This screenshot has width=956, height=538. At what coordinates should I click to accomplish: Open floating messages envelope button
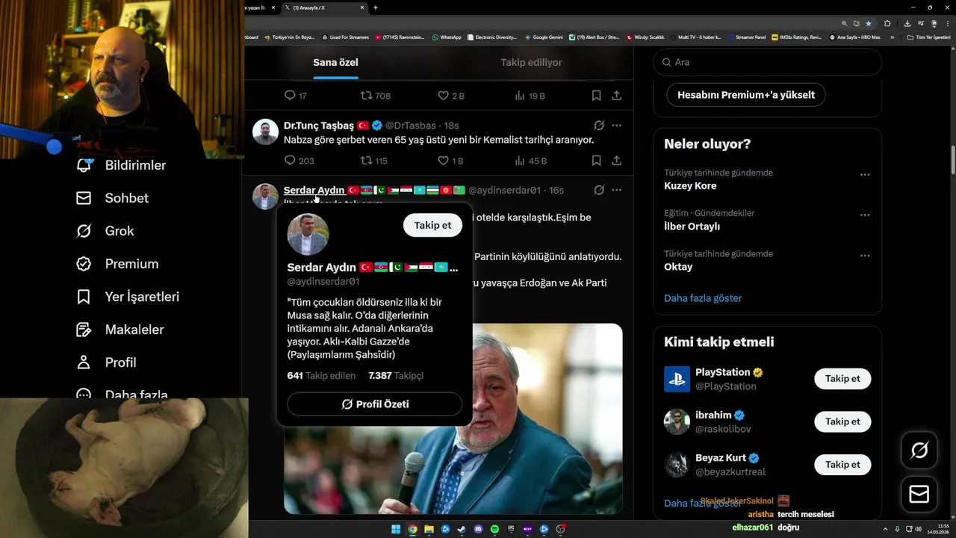coord(919,495)
